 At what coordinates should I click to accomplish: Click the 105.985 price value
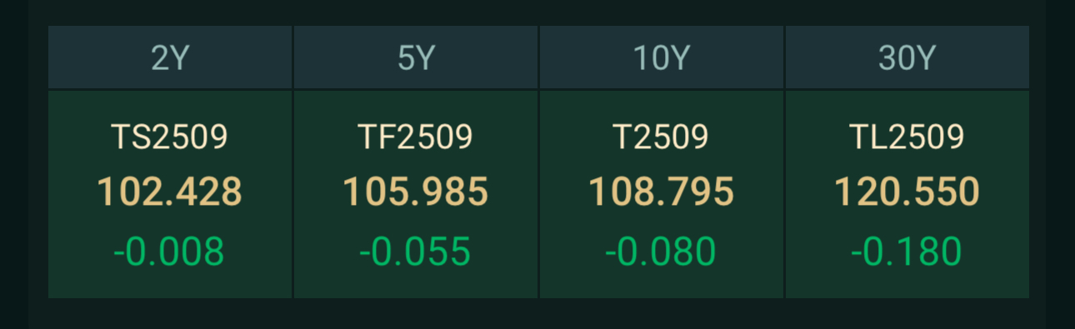click(x=415, y=192)
